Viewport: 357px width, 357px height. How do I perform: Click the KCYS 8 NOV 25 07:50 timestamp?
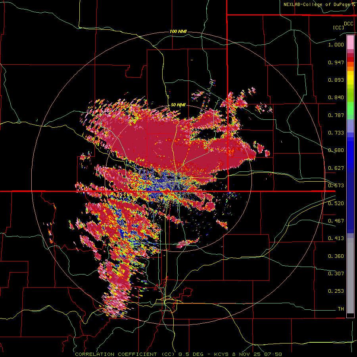click(248, 354)
